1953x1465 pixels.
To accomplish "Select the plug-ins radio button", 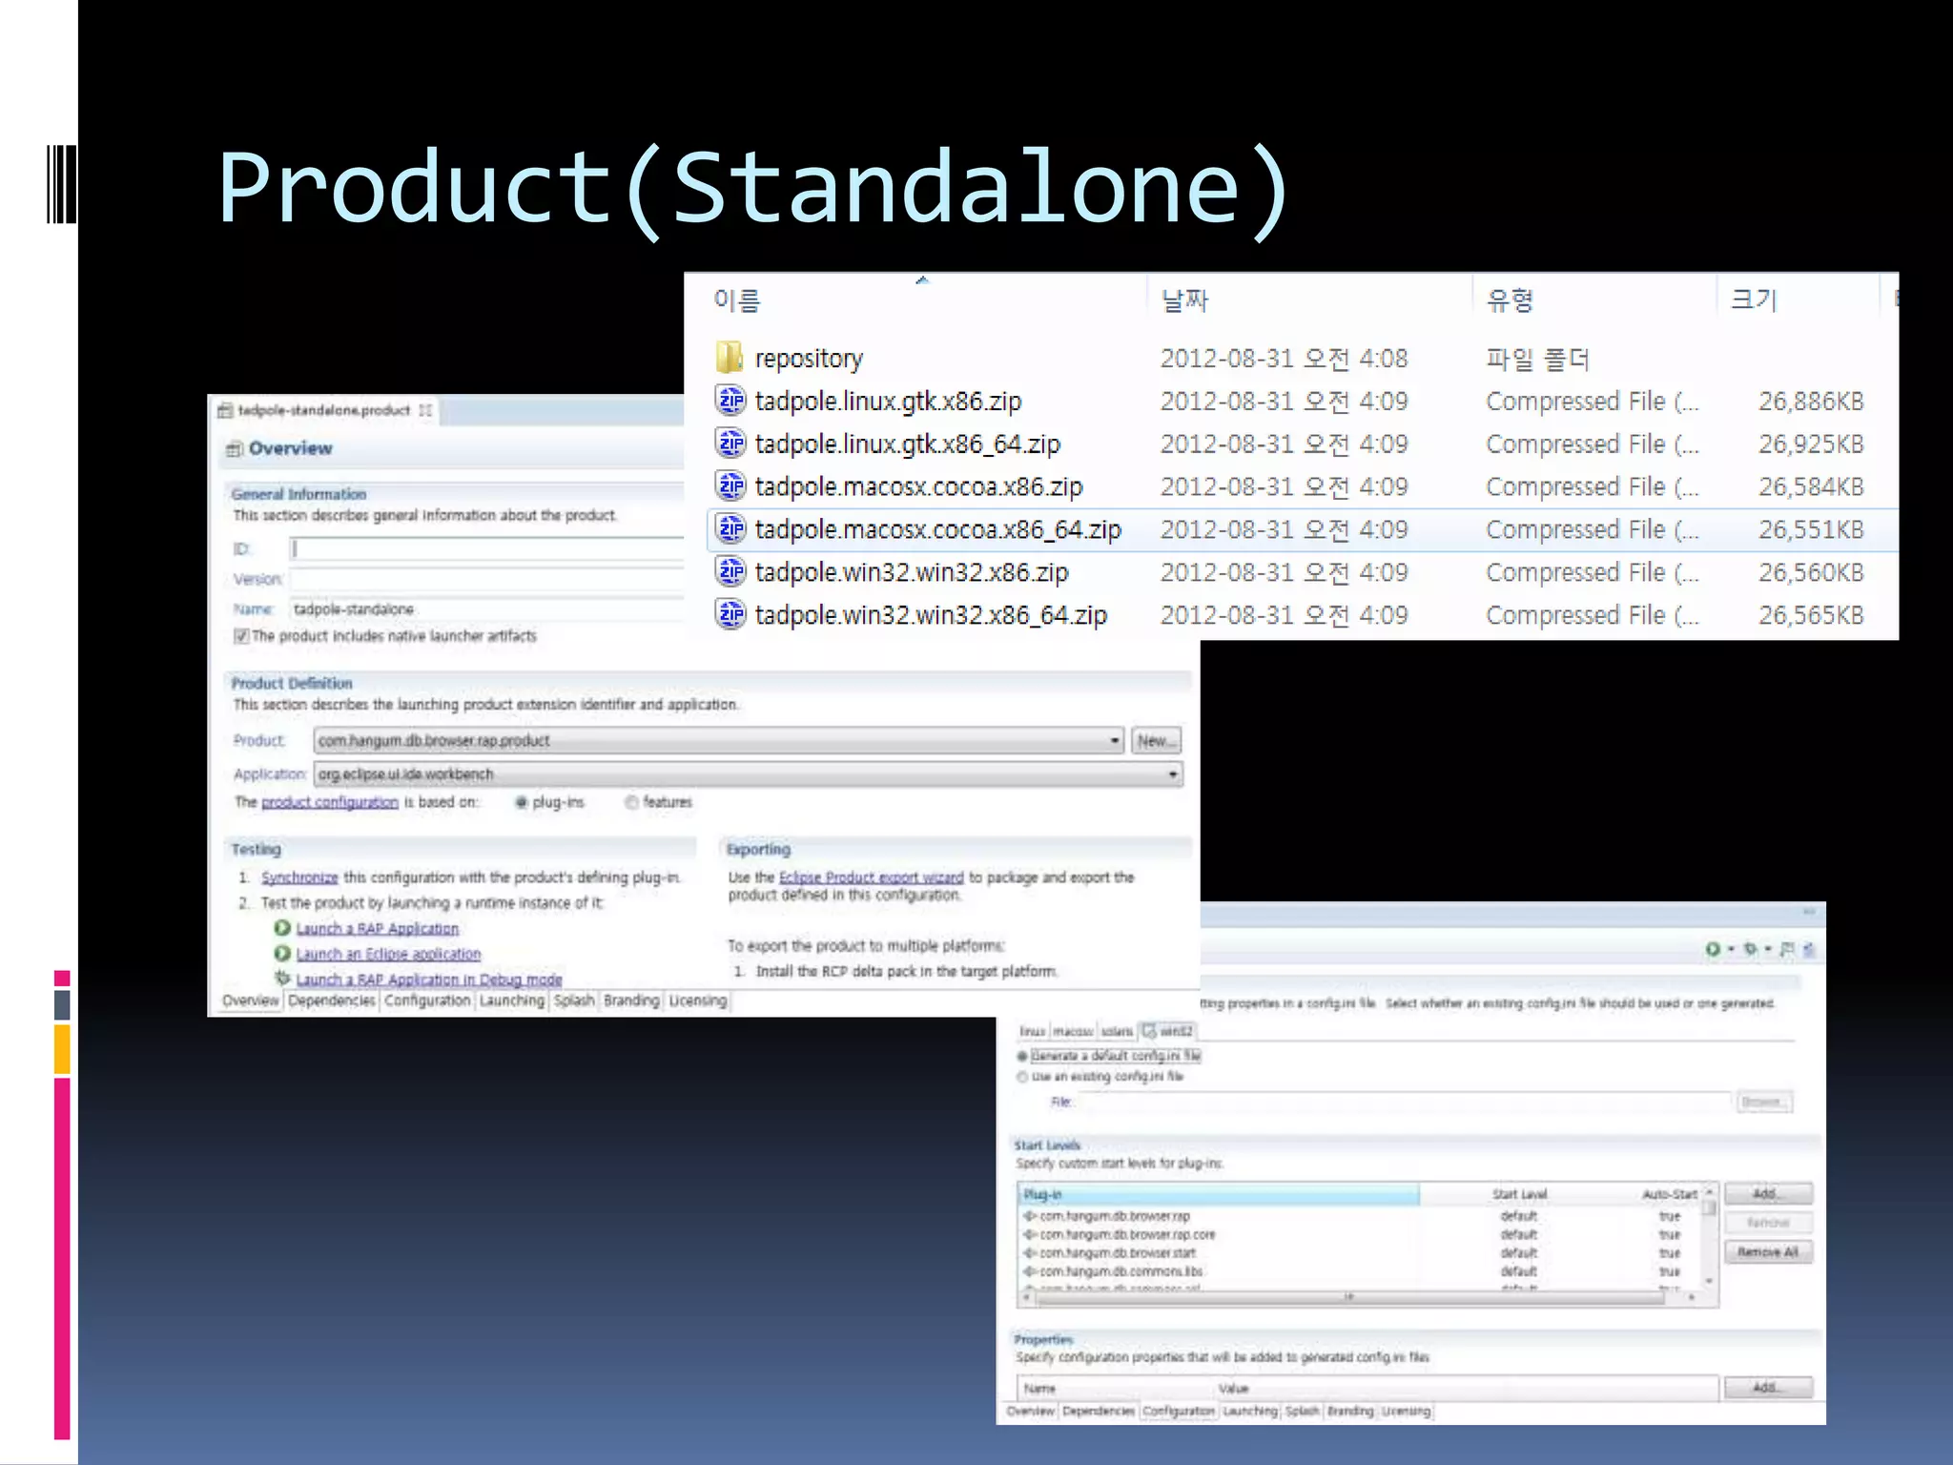I will [x=522, y=802].
